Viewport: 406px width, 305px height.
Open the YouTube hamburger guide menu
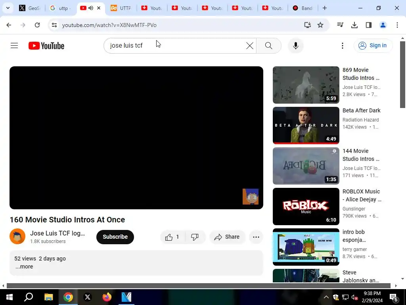coord(14,46)
